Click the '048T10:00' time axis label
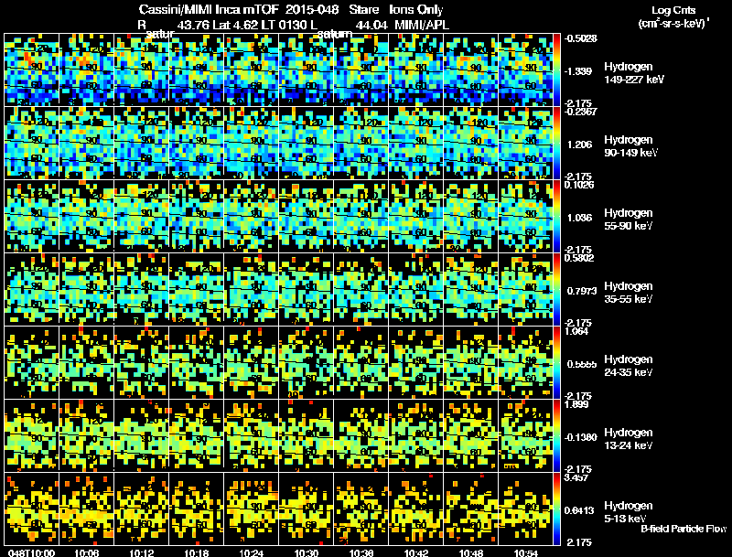This screenshot has width=732, height=557. click(31, 553)
